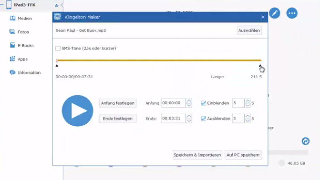Enable the SMS-Töne checkbox
Image resolution: width=320 pixels, height=180 pixels.
(x=58, y=48)
